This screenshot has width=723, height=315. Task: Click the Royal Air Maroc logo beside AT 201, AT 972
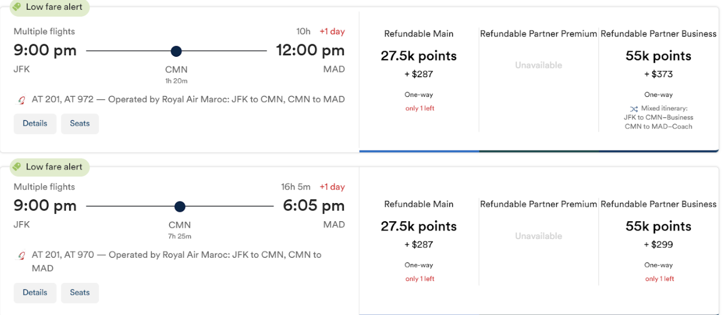22,100
